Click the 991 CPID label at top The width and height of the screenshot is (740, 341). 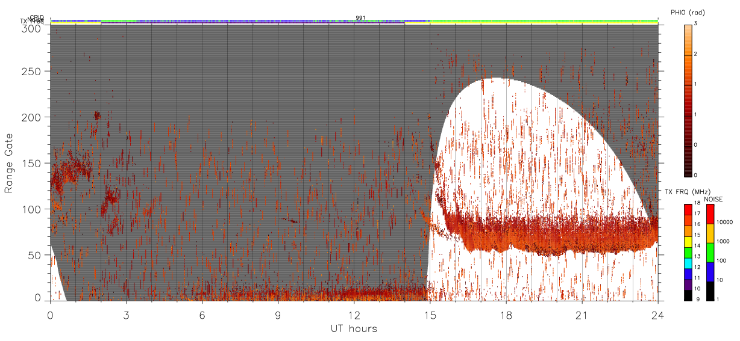tap(360, 17)
